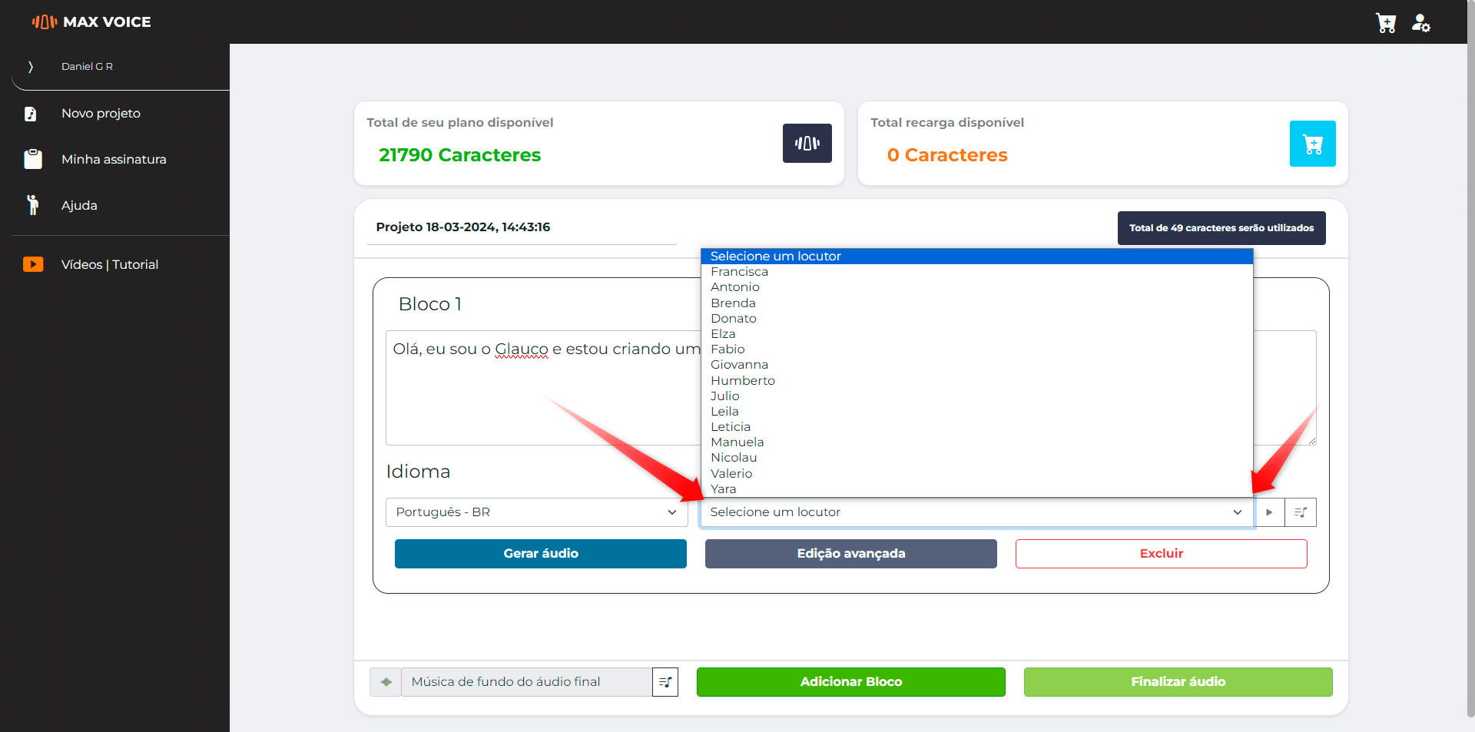This screenshot has height=732, width=1475.
Task: Select Leticia from the voice list
Action: (x=976, y=427)
